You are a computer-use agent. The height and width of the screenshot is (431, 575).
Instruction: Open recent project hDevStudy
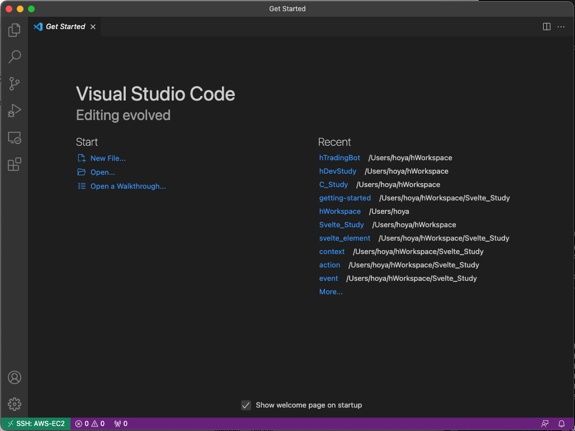pos(337,171)
